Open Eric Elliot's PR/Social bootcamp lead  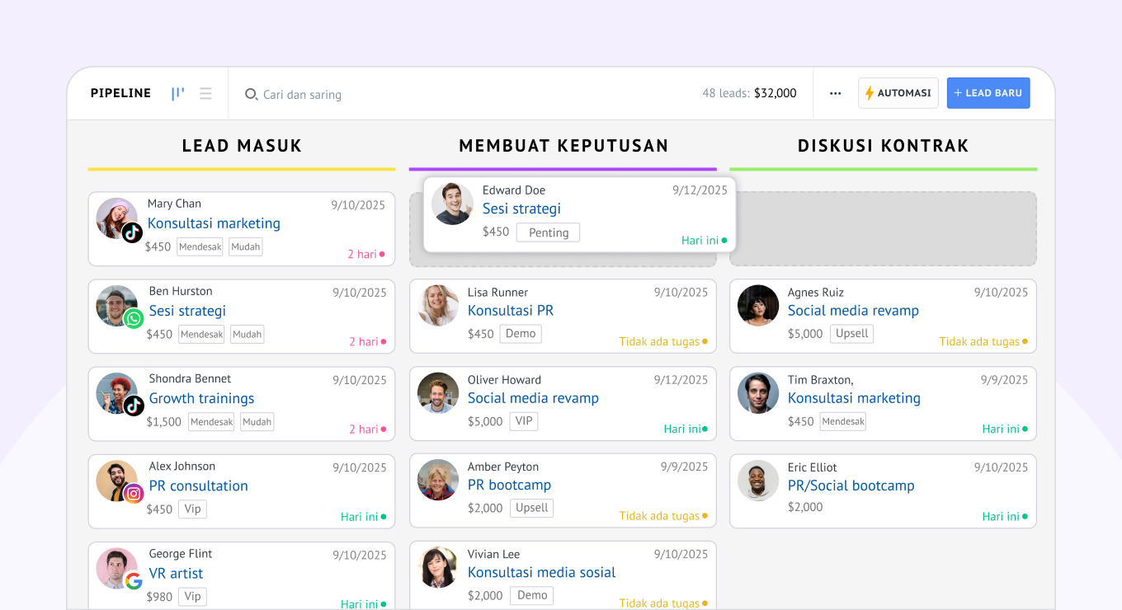851,486
